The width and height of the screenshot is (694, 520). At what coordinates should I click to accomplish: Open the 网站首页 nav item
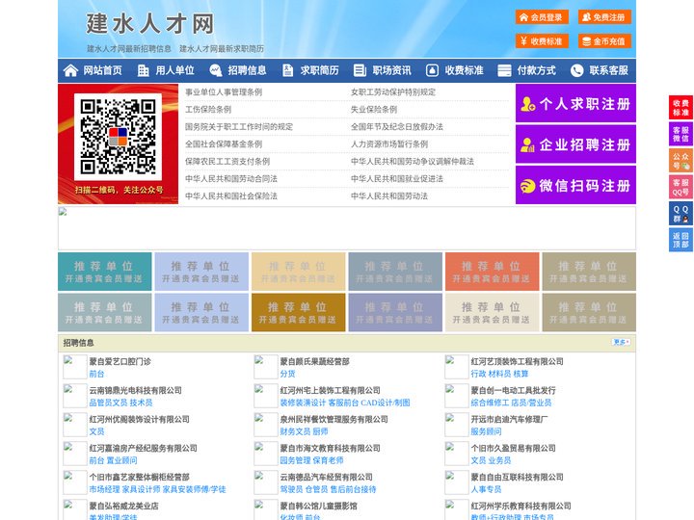(x=102, y=70)
